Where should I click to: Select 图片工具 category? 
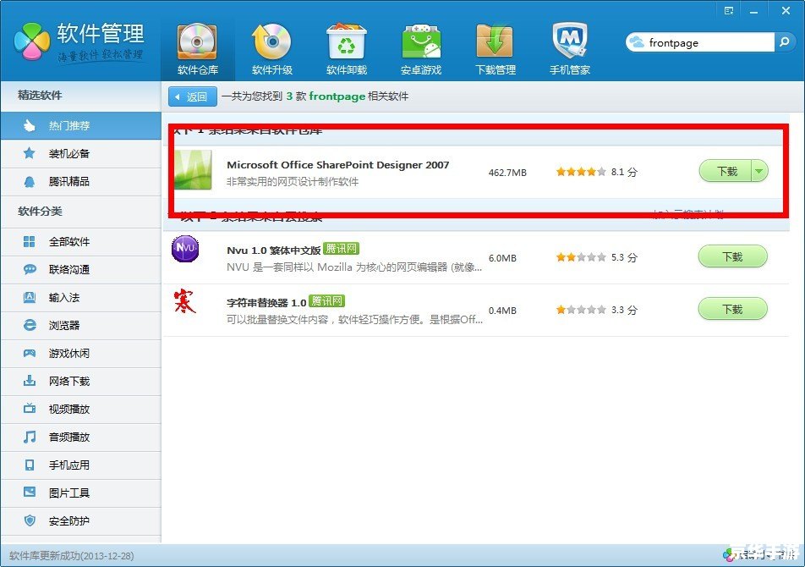click(x=80, y=493)
